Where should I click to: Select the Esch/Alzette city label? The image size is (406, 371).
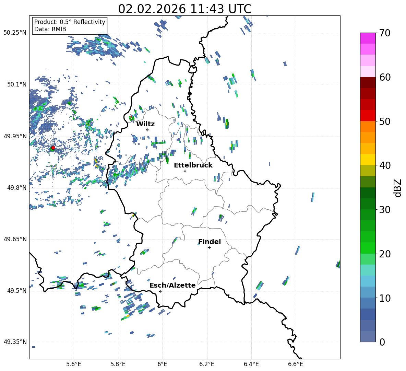173,286
